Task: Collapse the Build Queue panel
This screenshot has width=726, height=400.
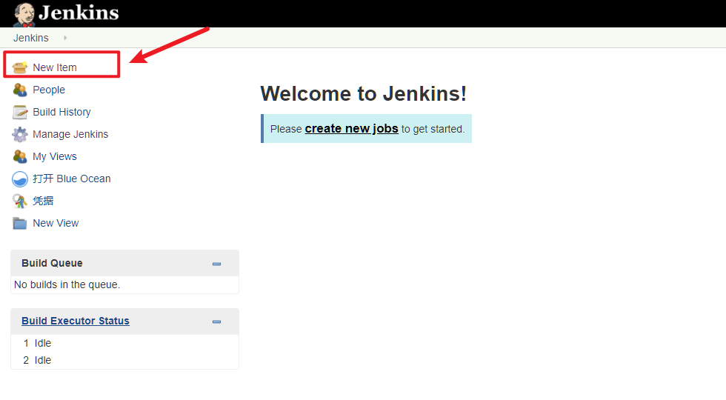Action: click(216, 264)
